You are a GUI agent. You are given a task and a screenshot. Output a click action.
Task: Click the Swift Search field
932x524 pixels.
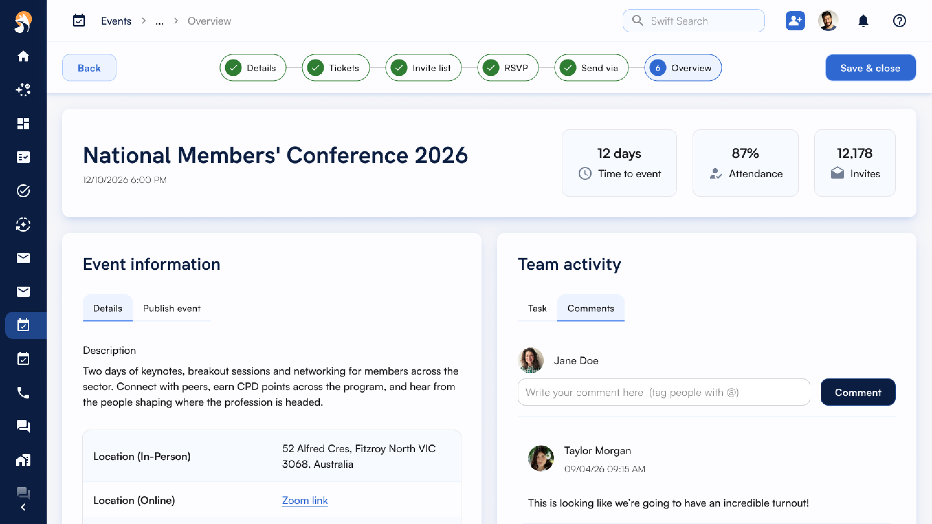click(x=693, y=21)
